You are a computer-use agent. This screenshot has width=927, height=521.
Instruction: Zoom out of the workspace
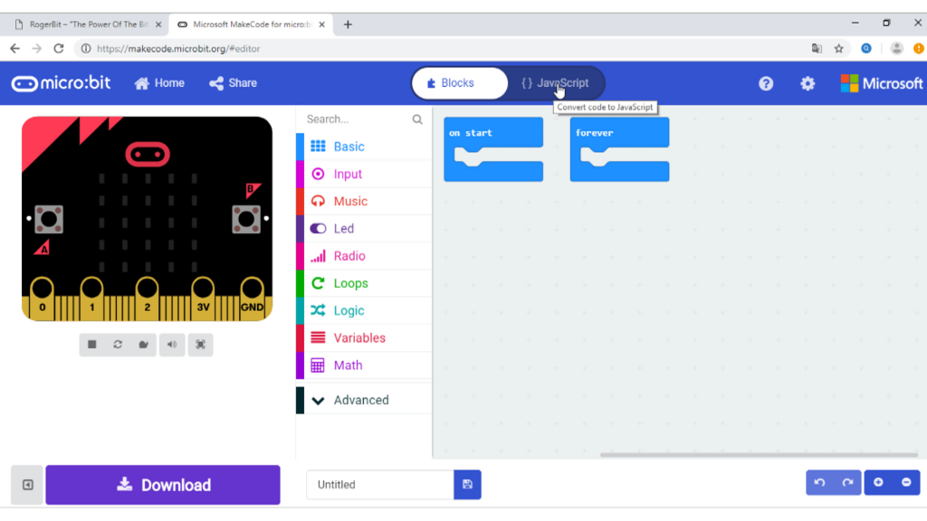pyautogui.click(x=906, y=483)
